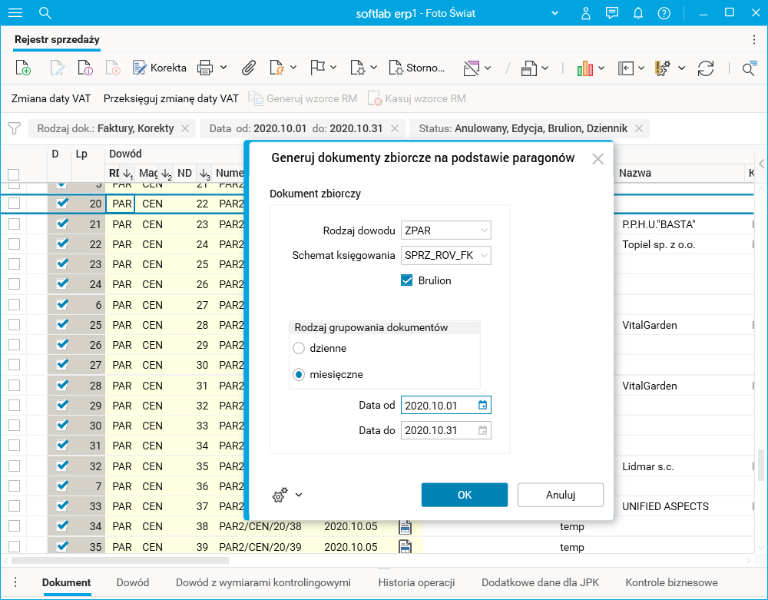Click the filter funnel icon

[14, 128]
